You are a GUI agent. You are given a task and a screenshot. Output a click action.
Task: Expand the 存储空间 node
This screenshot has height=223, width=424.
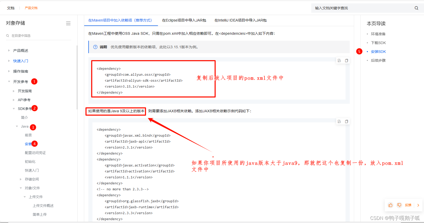click(x=21, y=179)
